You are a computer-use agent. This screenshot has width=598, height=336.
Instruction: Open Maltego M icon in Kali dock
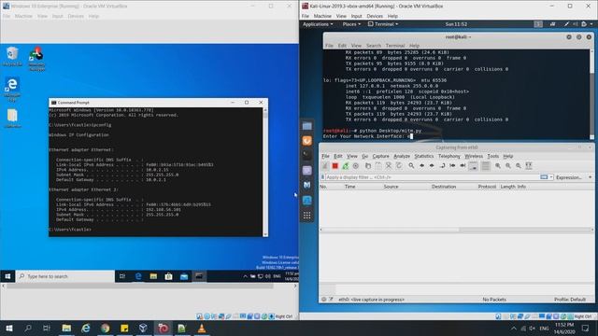tap(307, 185)
